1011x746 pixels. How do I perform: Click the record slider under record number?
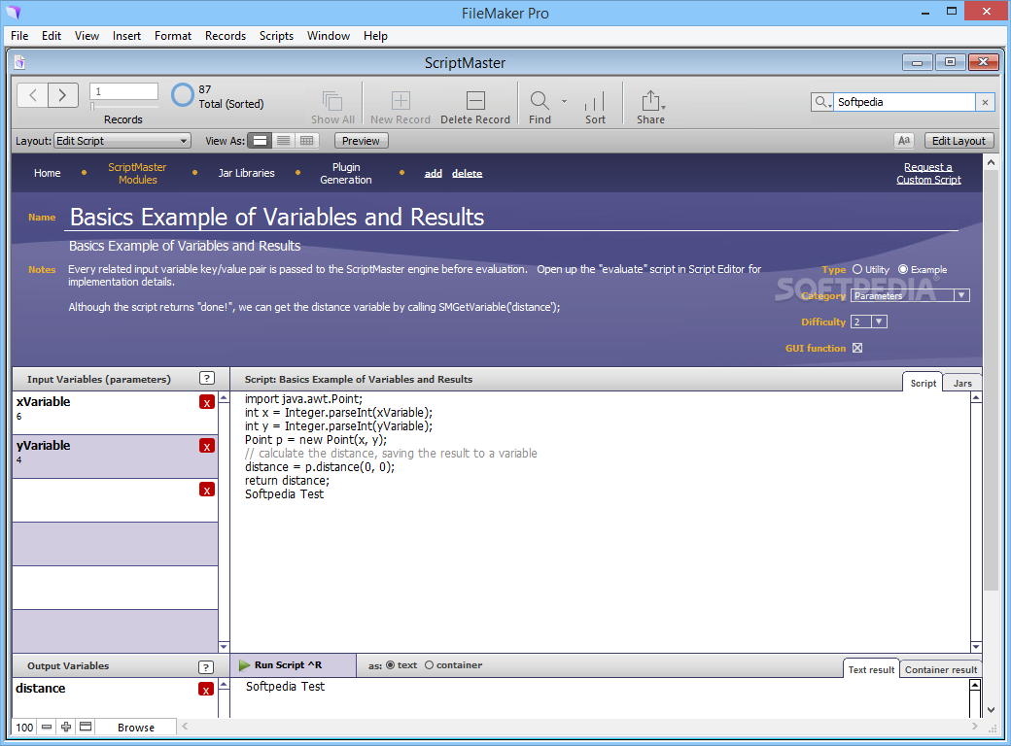tap(123, 106)
